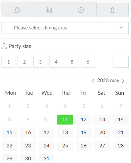The height and width of the screenshot is (163, 131).
Task: Select the calendar icon step
Action: [49, 10]
